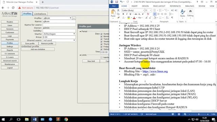Collapse the Period section in Profile part
This screenshot has width=217, height=122.
pyautogui.click(x=80, y=32)
